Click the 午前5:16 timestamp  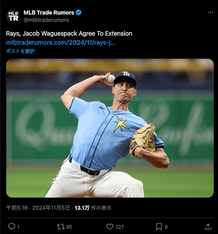click(x=17, y=208)
